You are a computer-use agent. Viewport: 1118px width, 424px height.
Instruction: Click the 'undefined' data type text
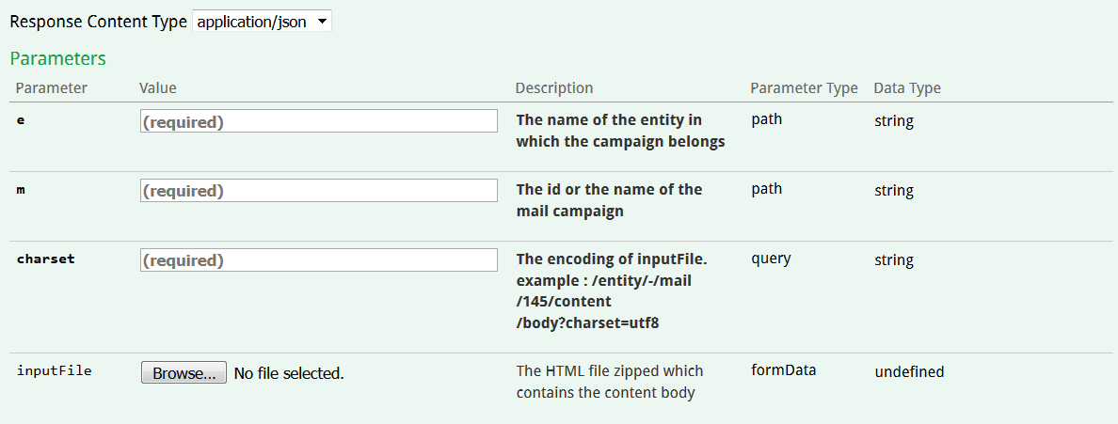909,372
